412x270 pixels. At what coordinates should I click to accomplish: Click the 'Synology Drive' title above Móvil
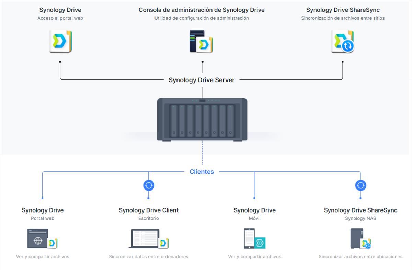[x=254, y=210]
